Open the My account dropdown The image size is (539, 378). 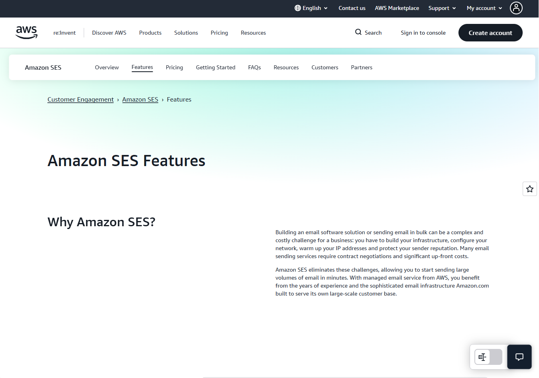pos(484,8)
